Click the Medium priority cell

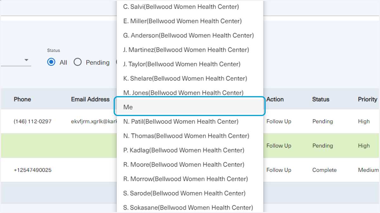(368, 170)
